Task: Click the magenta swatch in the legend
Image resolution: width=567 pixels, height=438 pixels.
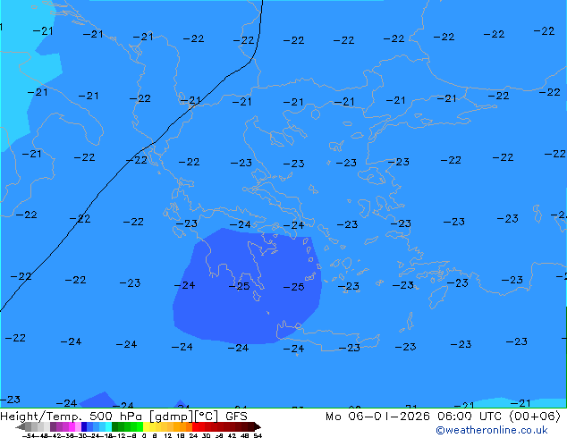Action: (x=72, y=426)
